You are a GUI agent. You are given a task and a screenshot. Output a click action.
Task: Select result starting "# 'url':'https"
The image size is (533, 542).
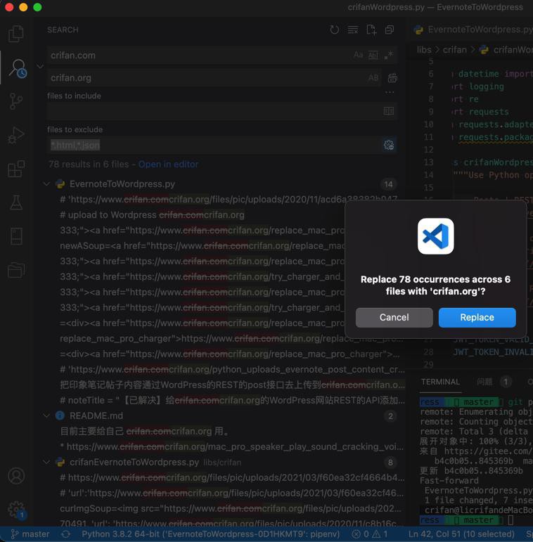[x=231, y=493]
